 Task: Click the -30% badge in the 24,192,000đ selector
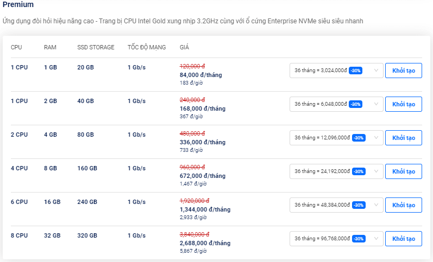point(359,171)
